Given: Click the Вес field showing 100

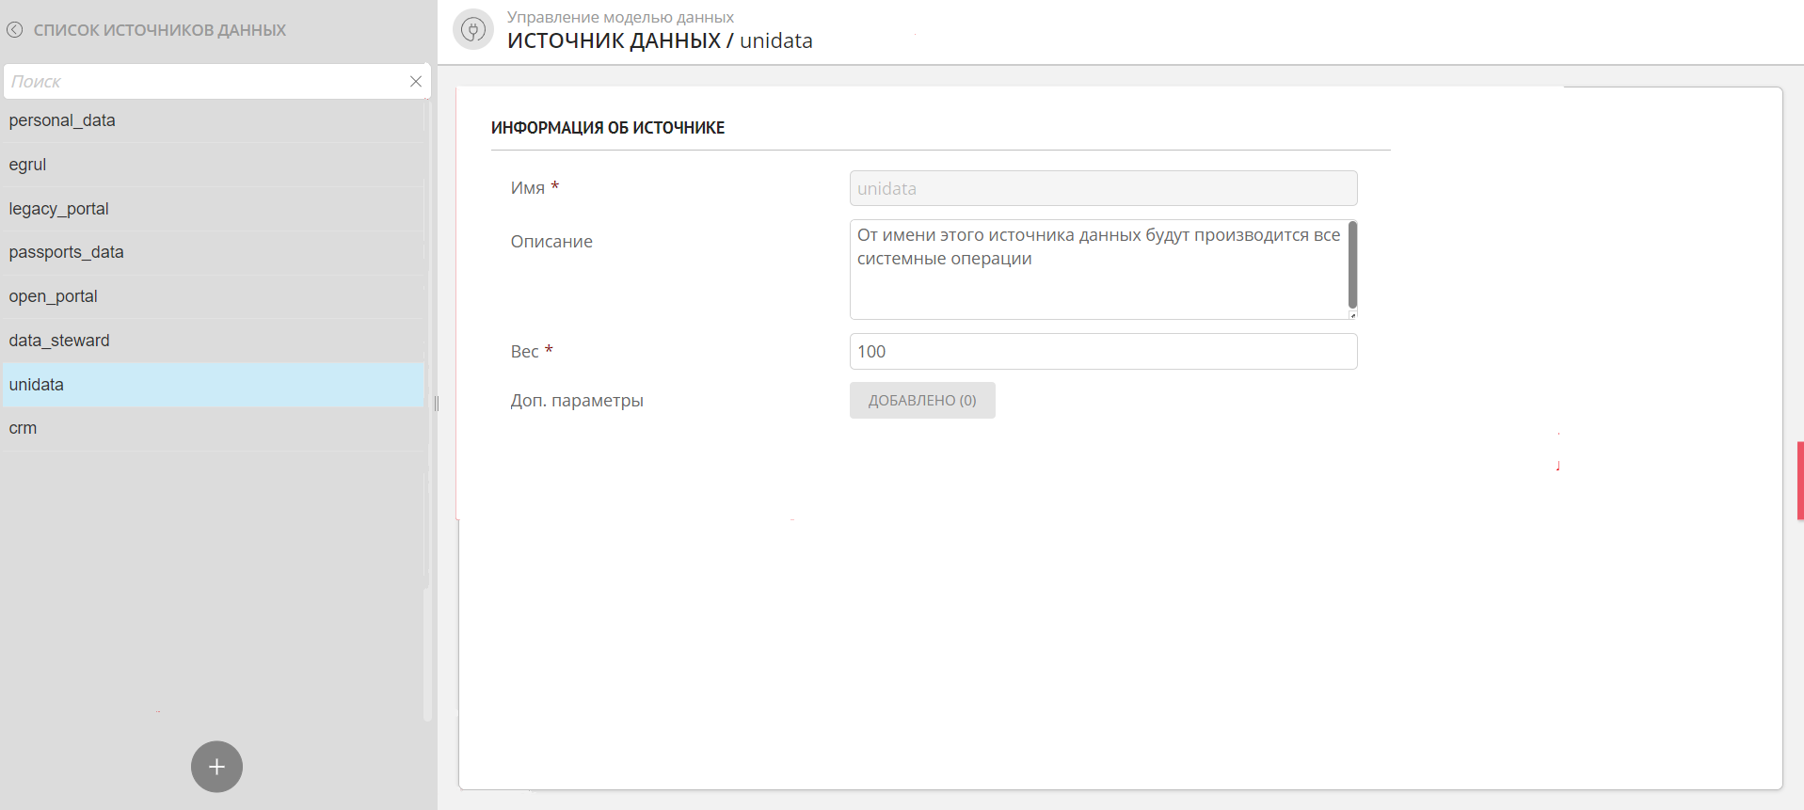Looking at the screenshot, I should pos(1103,352).
